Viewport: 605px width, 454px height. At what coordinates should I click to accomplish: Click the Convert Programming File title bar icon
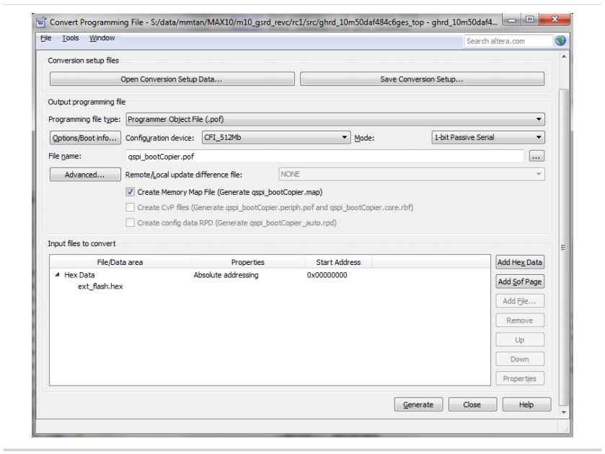click(41, 22)
